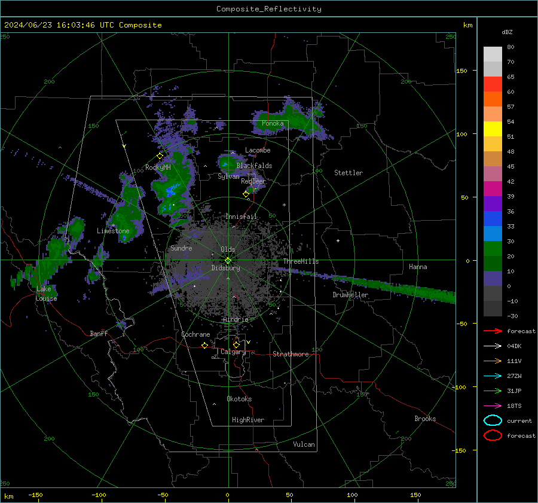This screenshot has height=503, width=538.
Task: Click the Composite_Reflectivity title text
Action: pos(269,9)
